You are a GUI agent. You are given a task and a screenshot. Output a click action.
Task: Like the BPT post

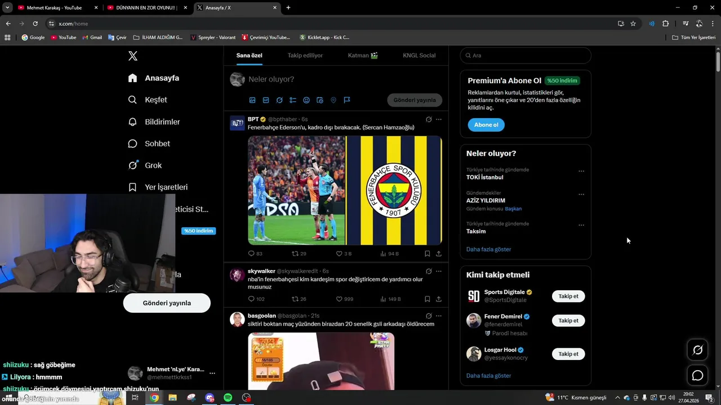(344, 254)
